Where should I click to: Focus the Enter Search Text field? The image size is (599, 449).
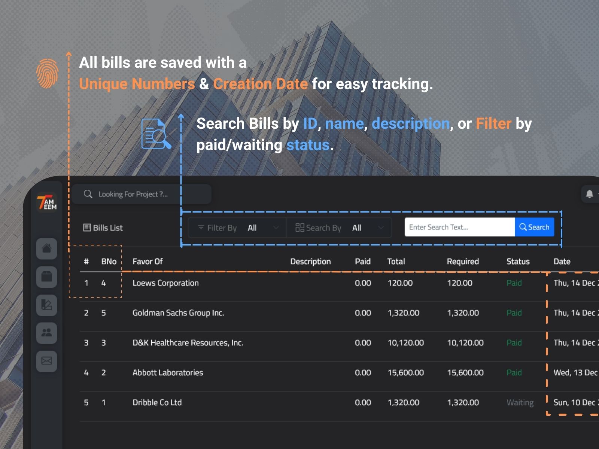coord(459,227)
